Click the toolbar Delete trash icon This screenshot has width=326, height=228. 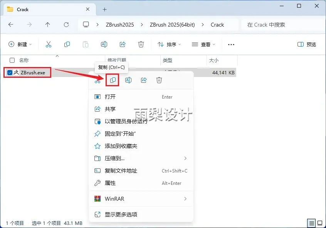pos(141,44)
